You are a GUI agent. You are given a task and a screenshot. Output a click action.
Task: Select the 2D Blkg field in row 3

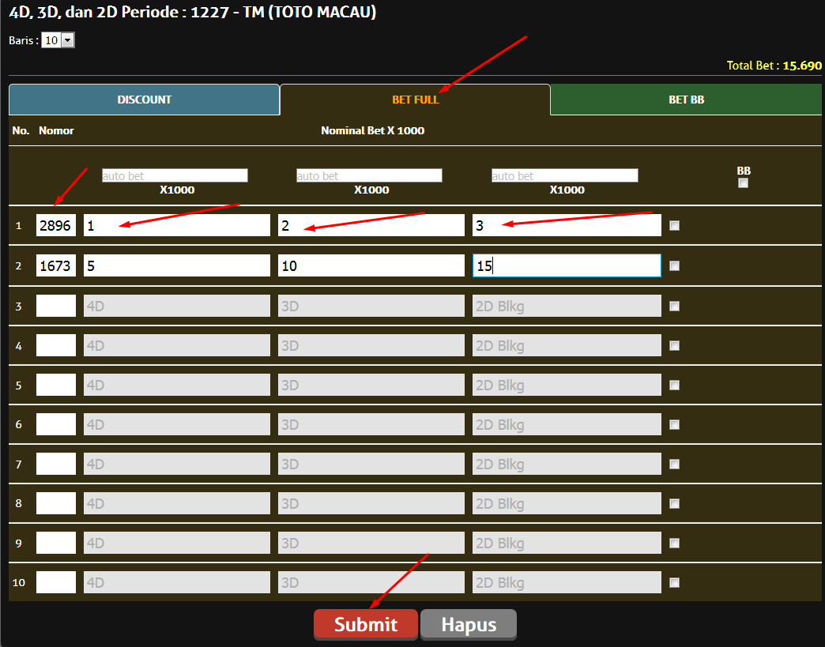pos(567,306)
